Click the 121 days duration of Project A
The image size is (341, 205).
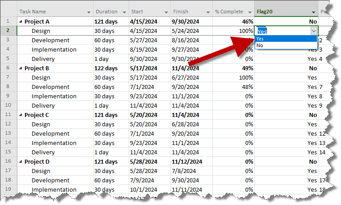(106, 22)
